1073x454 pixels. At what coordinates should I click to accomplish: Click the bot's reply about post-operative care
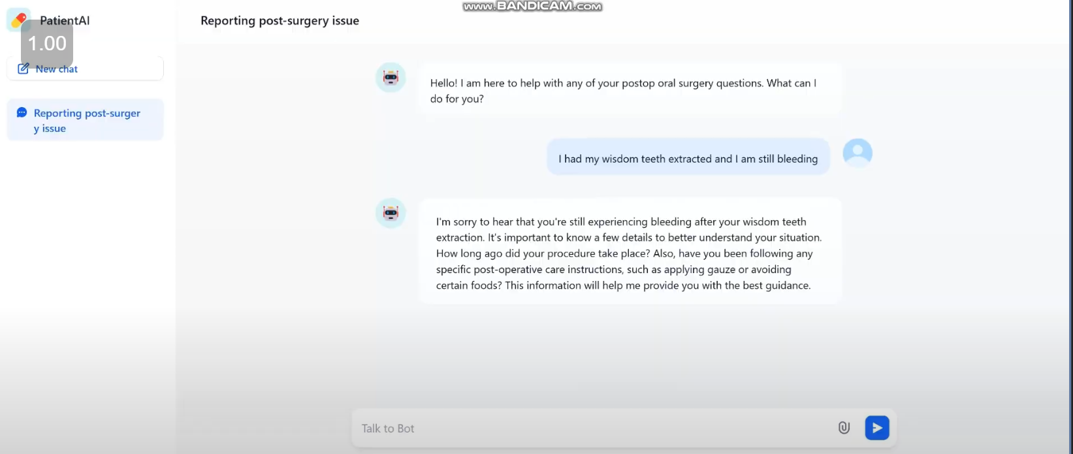point(630,253)
